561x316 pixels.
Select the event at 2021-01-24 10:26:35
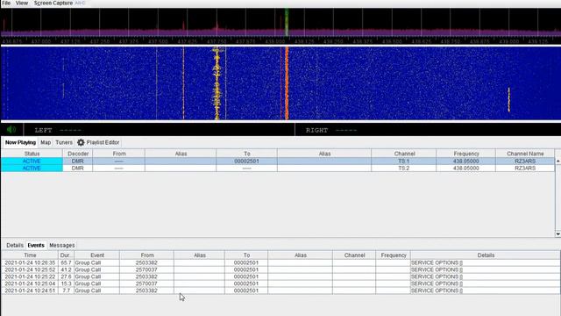(280, 262)
